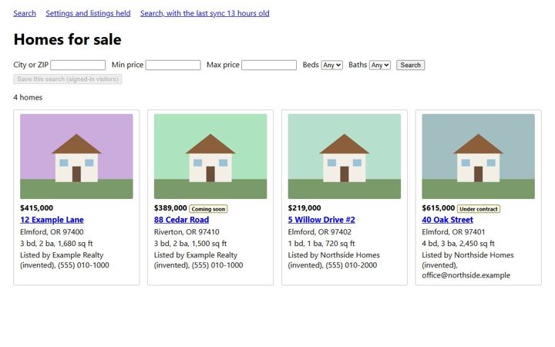The width and height of the screenshot is (555, 347).
Task: Open the Search navigation link
Action: coord(25,13)
